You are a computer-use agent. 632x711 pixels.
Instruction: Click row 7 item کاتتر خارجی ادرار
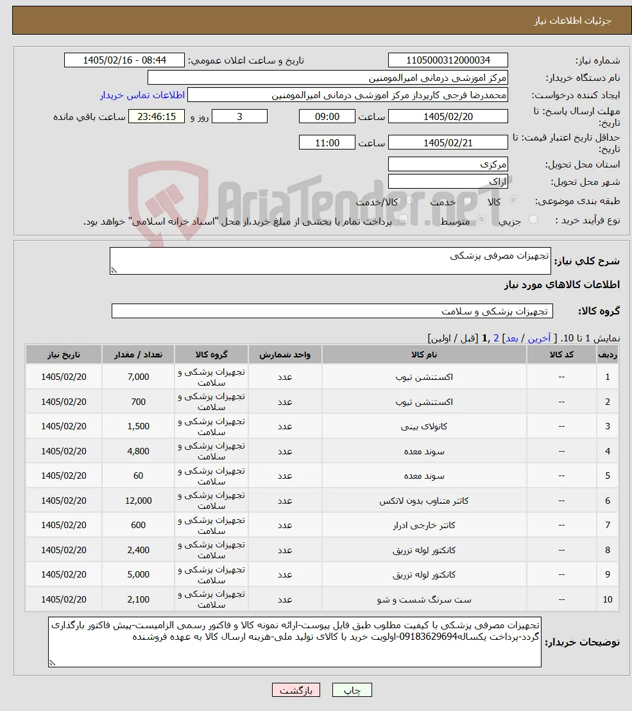point(424,525)
